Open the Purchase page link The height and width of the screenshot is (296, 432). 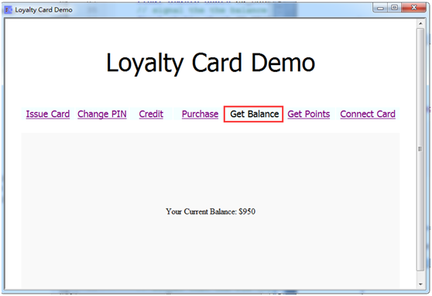pos(200,114)
